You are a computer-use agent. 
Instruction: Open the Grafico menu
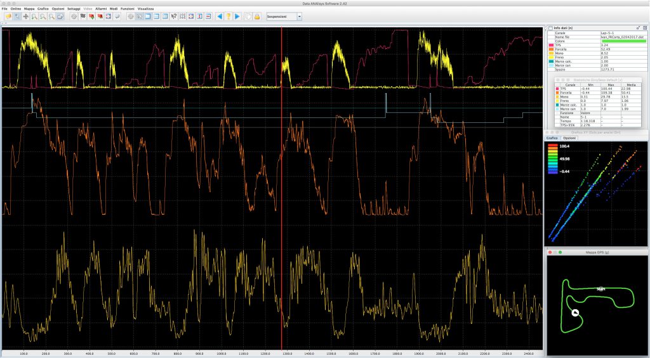pyautogui.click(x=43, y=8)
